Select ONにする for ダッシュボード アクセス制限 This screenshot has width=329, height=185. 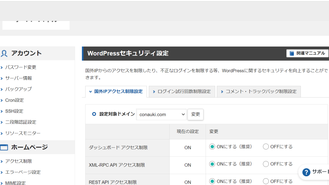tap(212, 147)
